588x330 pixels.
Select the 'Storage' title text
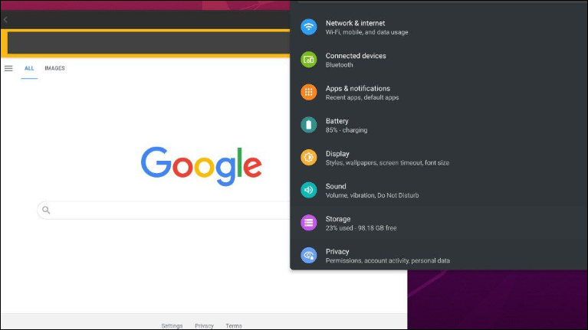338,219
